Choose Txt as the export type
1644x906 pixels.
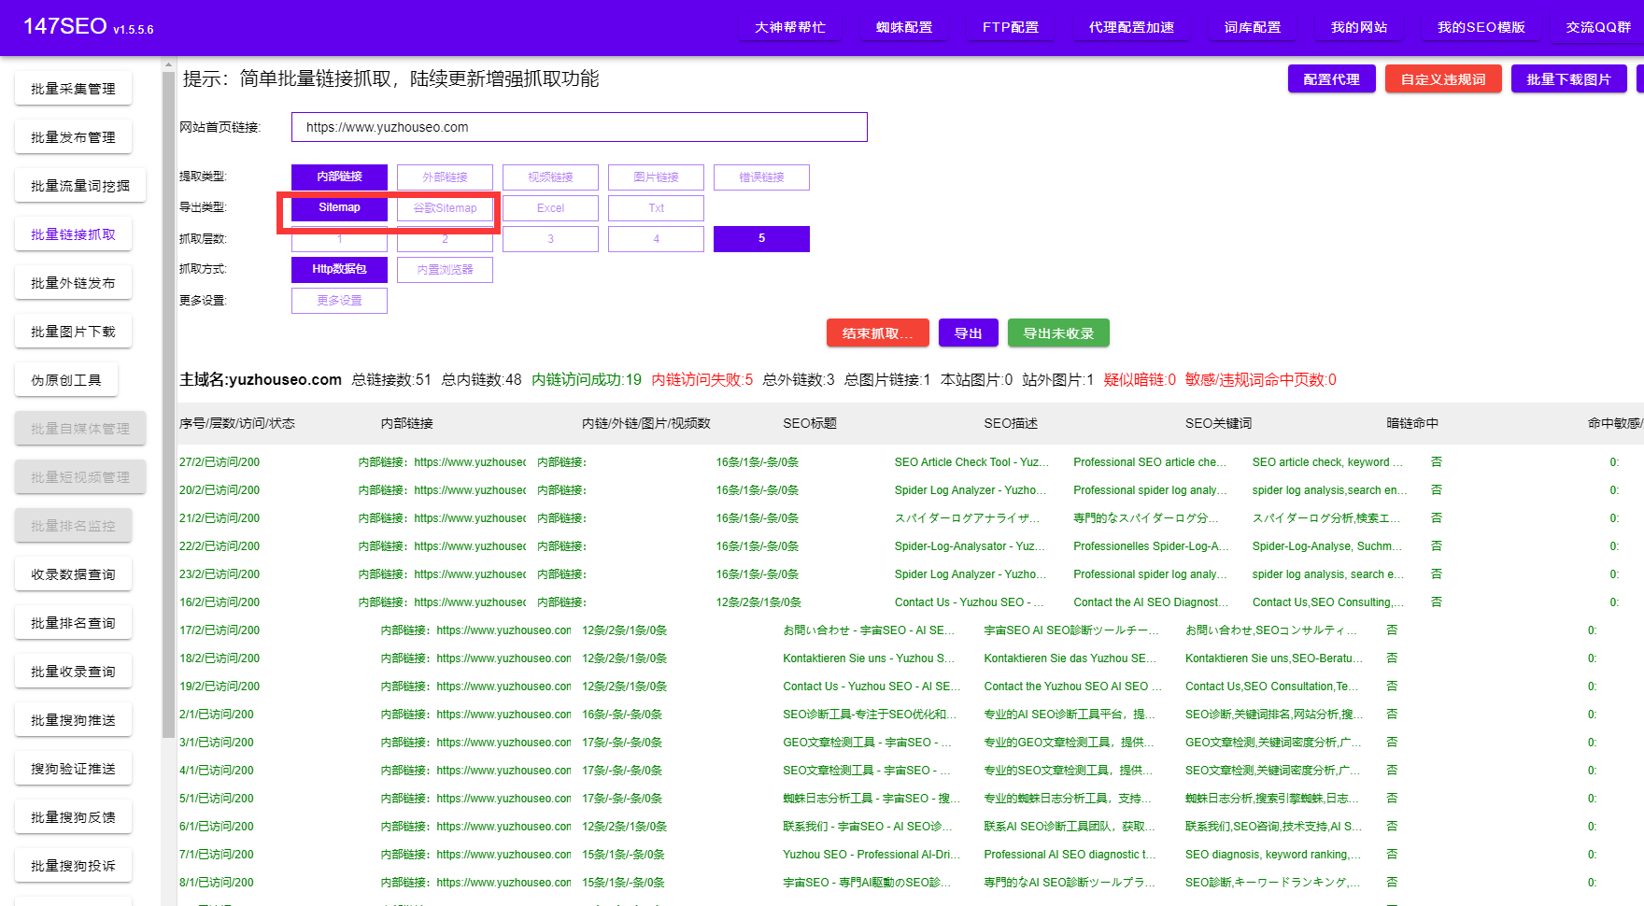(x=656, y=208)
